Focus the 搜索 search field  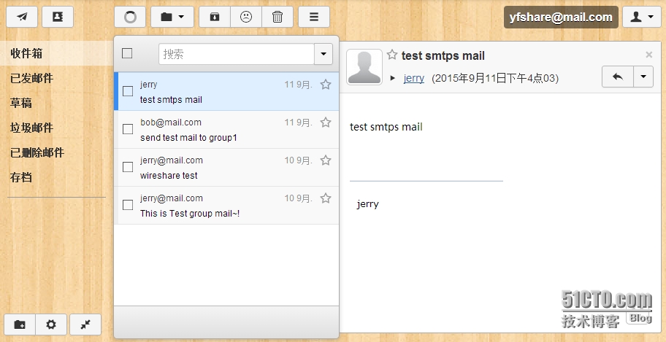click(237, 54)
